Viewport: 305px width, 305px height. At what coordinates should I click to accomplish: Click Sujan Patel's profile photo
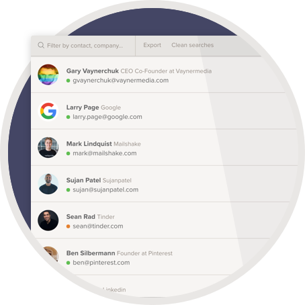48,184
